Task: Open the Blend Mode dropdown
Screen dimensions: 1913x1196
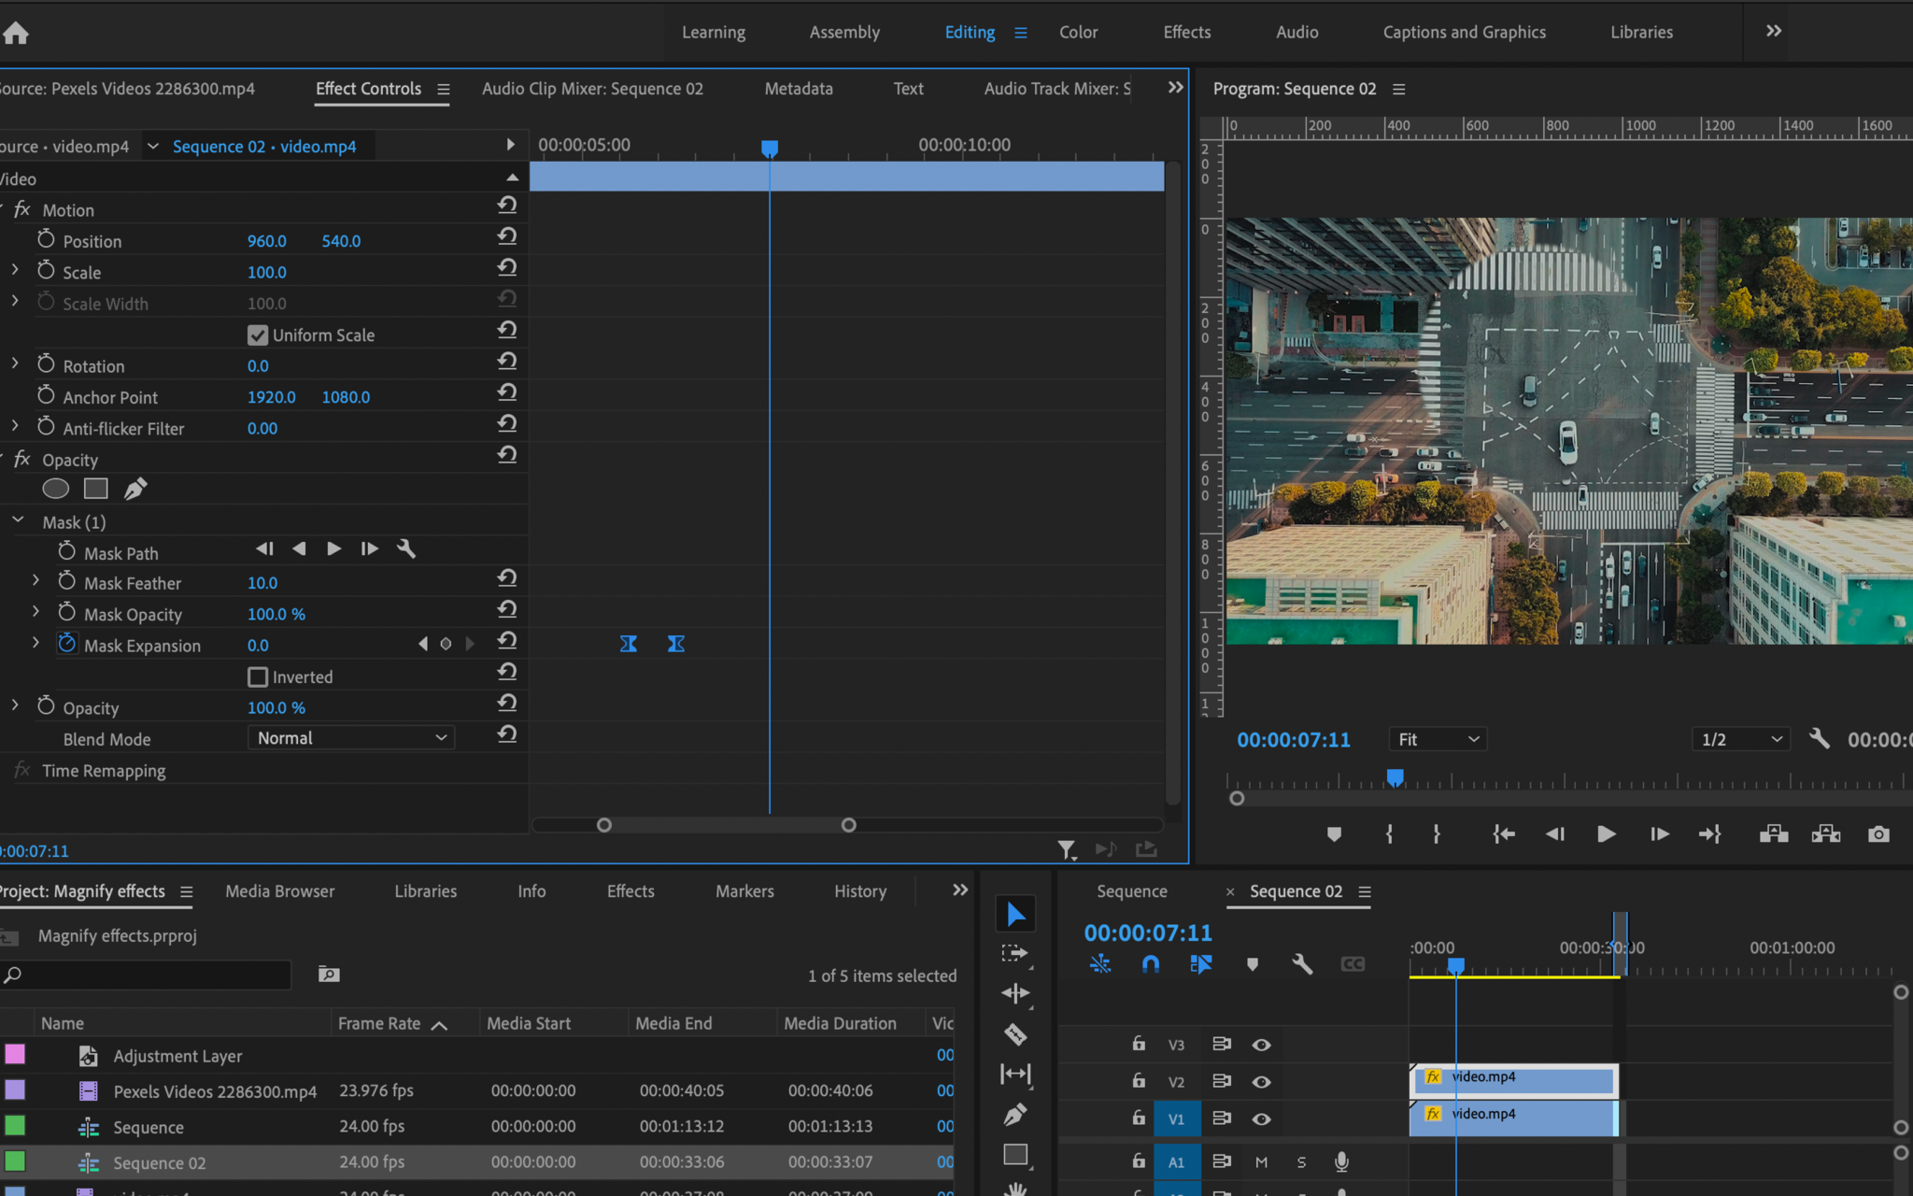Action: click(x=350, y=737)
